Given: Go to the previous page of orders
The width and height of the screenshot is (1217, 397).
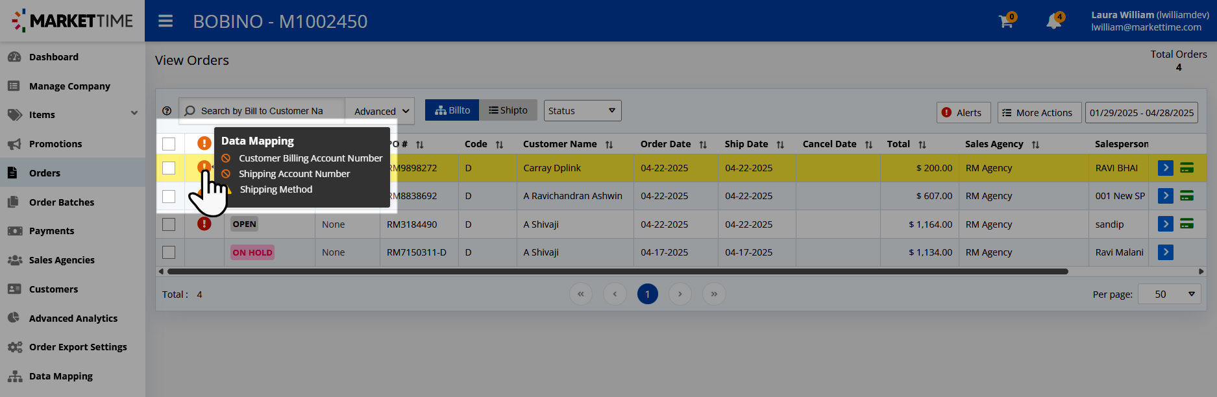Looking at the screenshot, I should (x=615, y=294).
